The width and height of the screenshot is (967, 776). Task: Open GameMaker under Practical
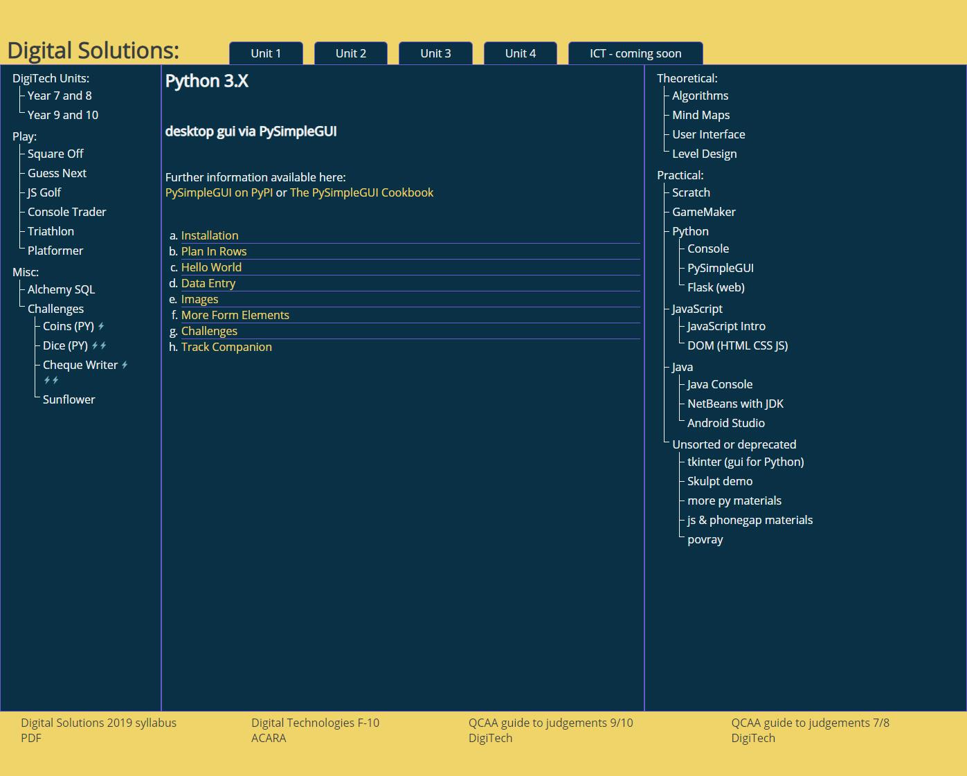tap(704, 212)
